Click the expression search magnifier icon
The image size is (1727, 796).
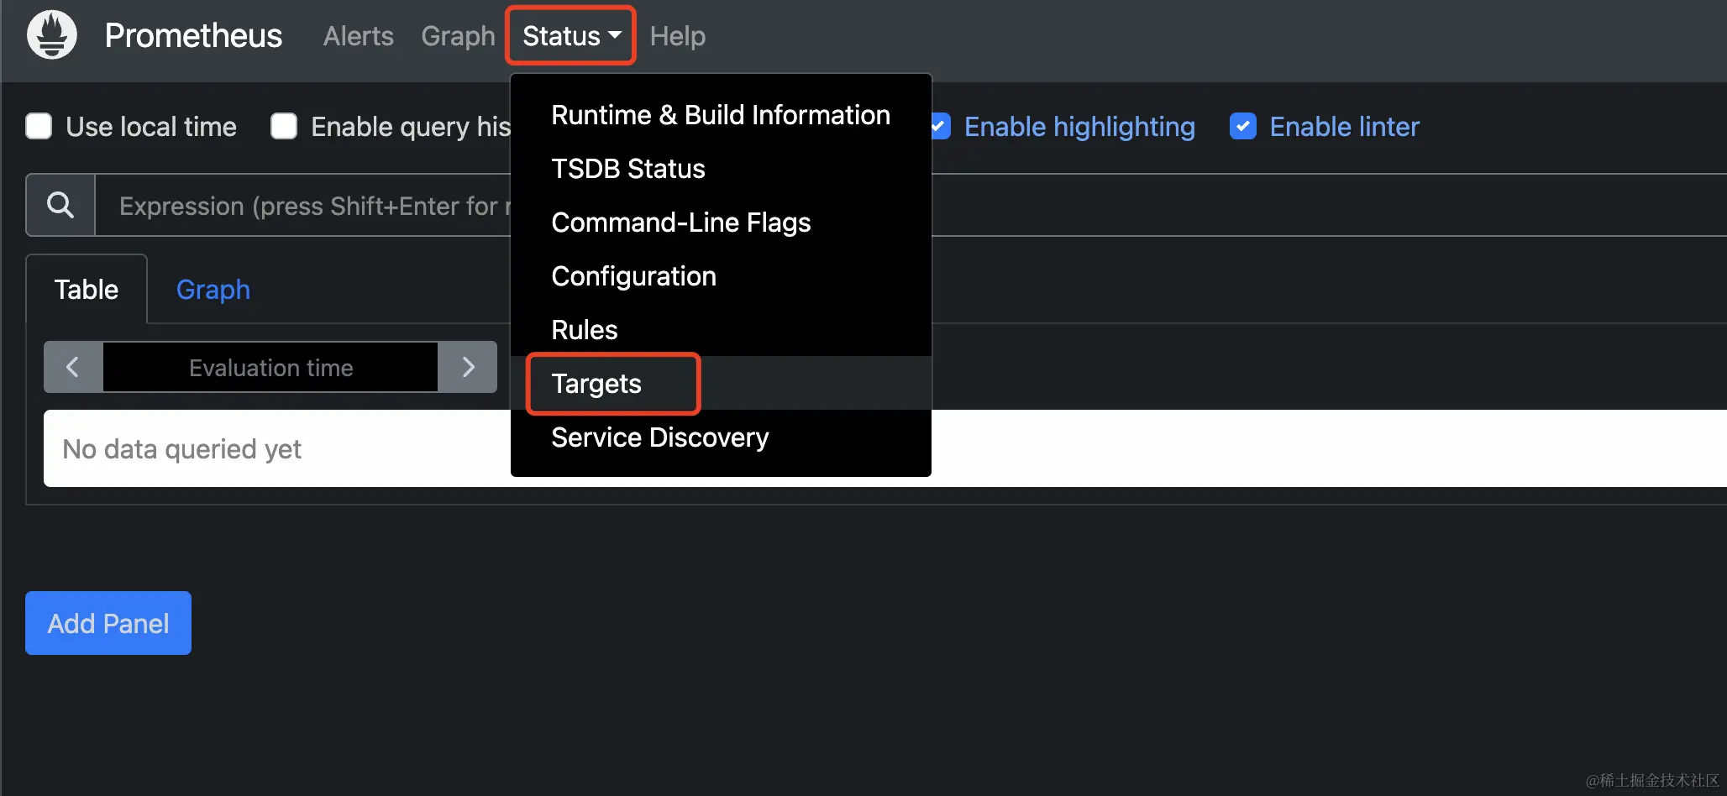pyautogui.click(x=60, y=205)
